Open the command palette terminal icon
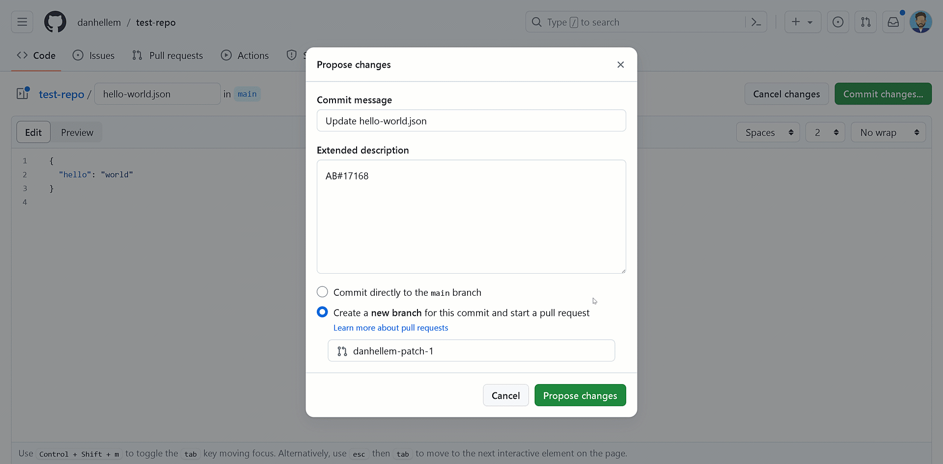943x464 pixels. coord(756,22)
